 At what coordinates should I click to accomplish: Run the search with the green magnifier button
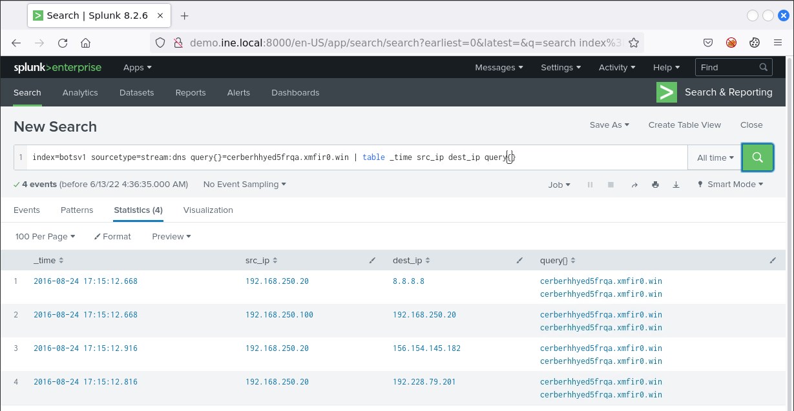[757, 157]
